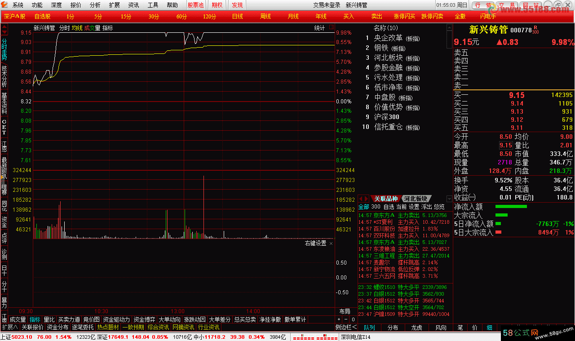This screenshot has height=341, width=575.
Task: Select the 60分 period on toolbar
Action: click(181, 16)
